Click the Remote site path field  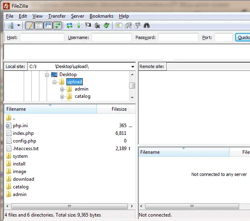[208, 66]
